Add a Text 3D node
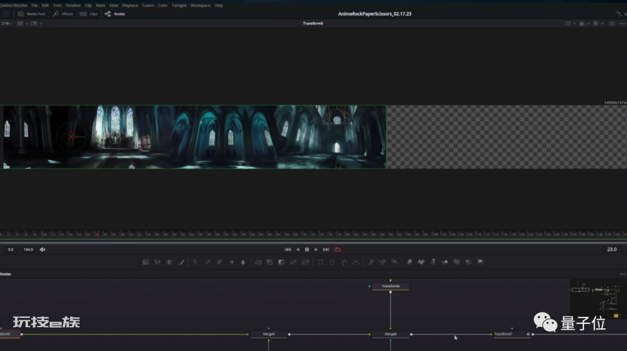Viewport: 627px width, 351px height. pos(433,262)
